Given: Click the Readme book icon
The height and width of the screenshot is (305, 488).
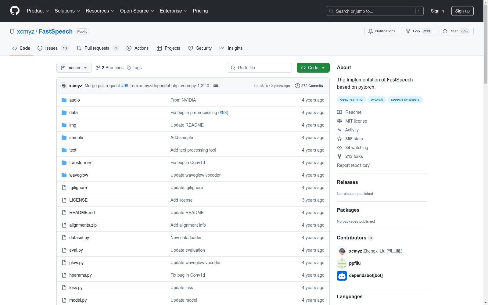Looking at the screenshot, I should (x=339, y=112).
